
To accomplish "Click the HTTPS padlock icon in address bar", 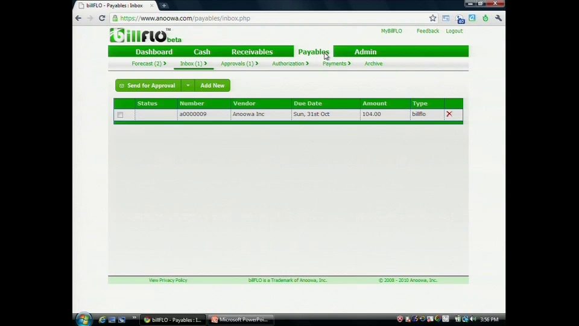I will click(115, 18).
